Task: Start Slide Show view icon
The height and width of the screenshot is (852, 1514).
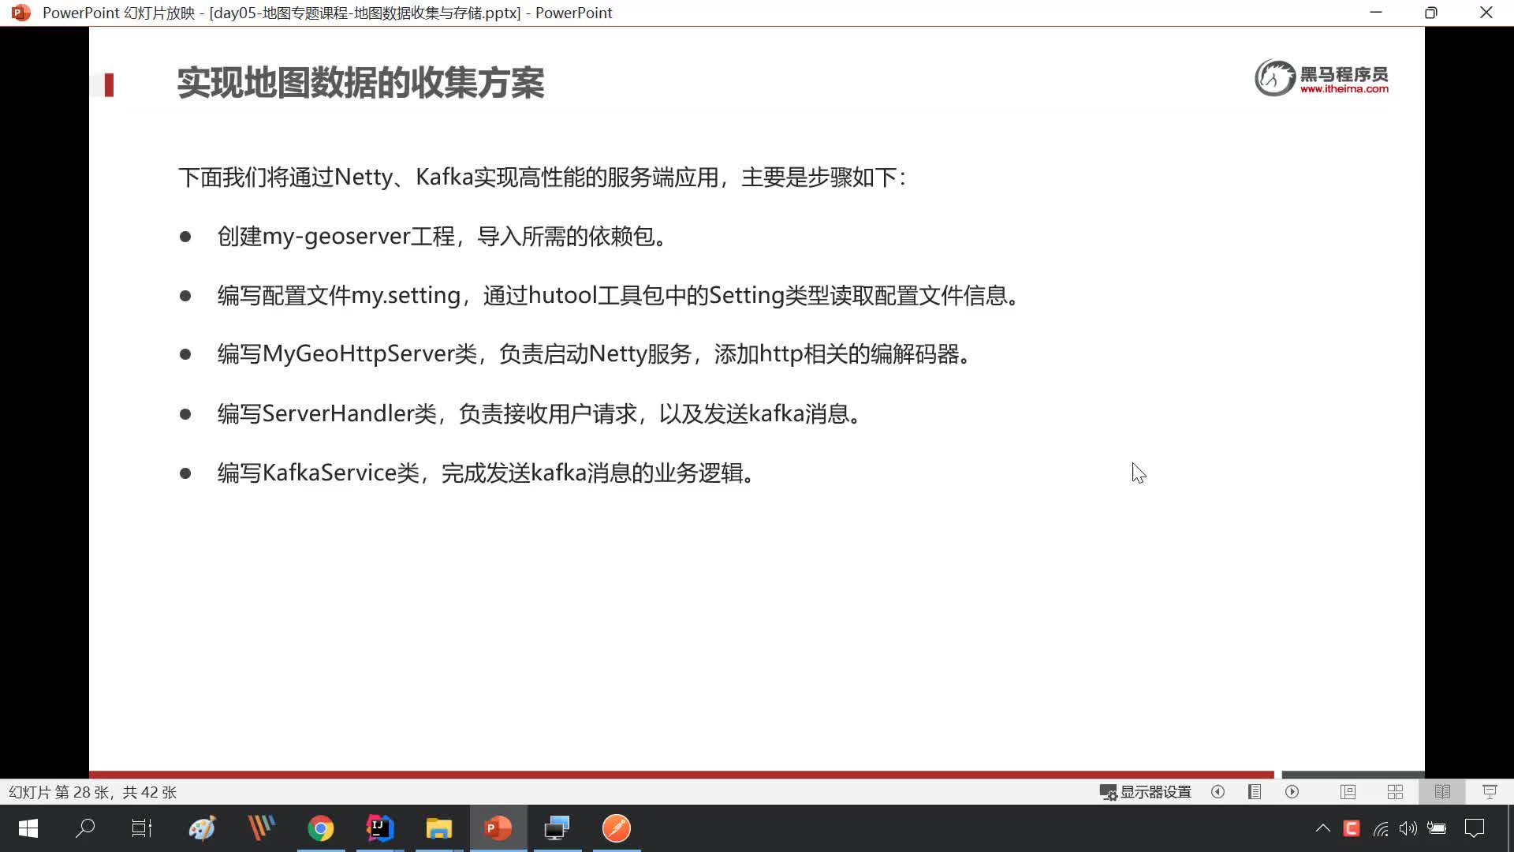Action: [x=1490, y=792]
